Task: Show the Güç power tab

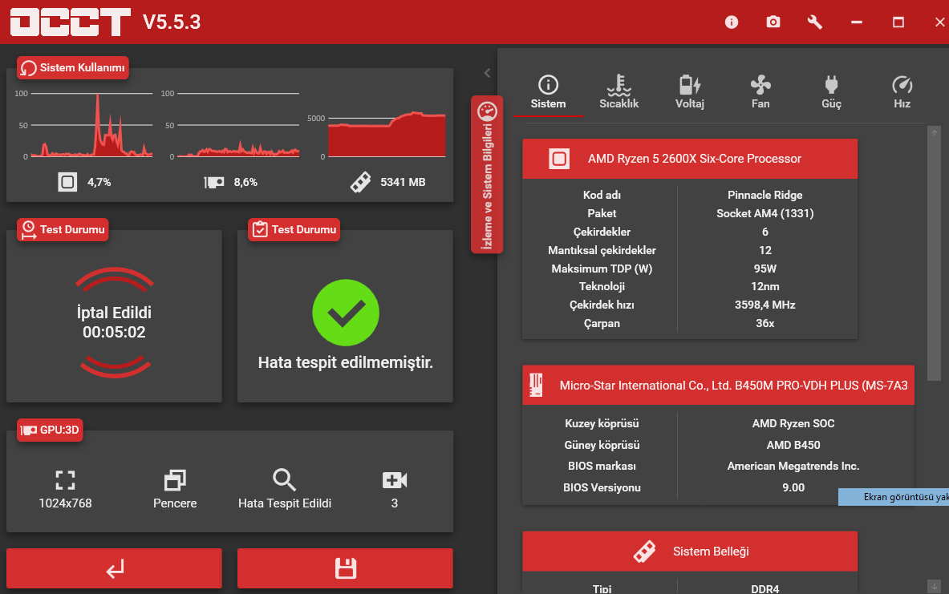Action: click(831, 92)
